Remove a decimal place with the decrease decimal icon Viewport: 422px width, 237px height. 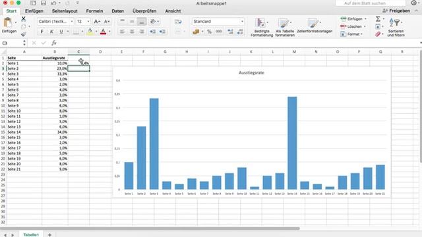(x=240, y=32)
